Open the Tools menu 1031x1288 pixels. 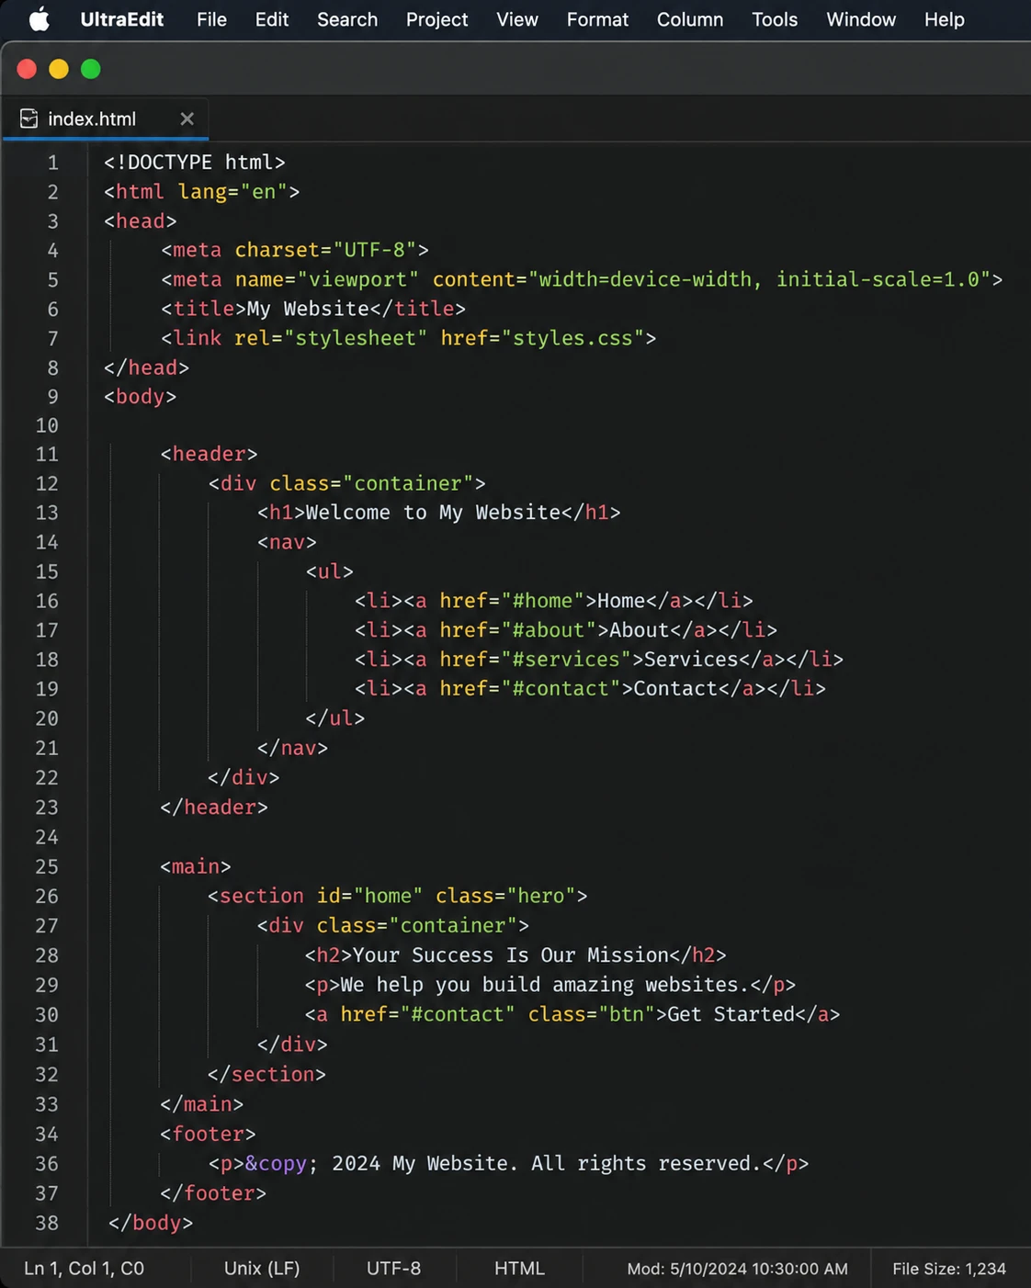click(775, 19)
